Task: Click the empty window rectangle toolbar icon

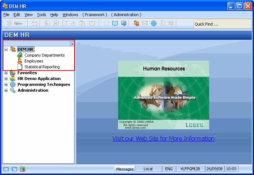Action: pyautogui.click(x=92, y=23)
